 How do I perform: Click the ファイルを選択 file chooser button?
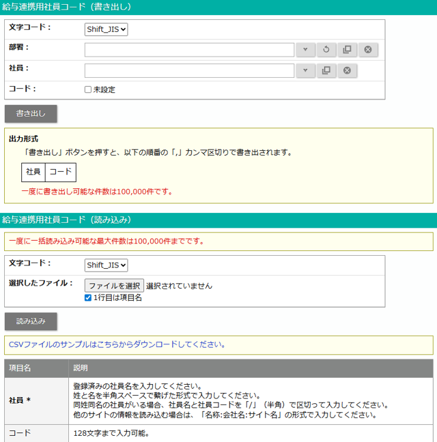click(x=114, y=286)
